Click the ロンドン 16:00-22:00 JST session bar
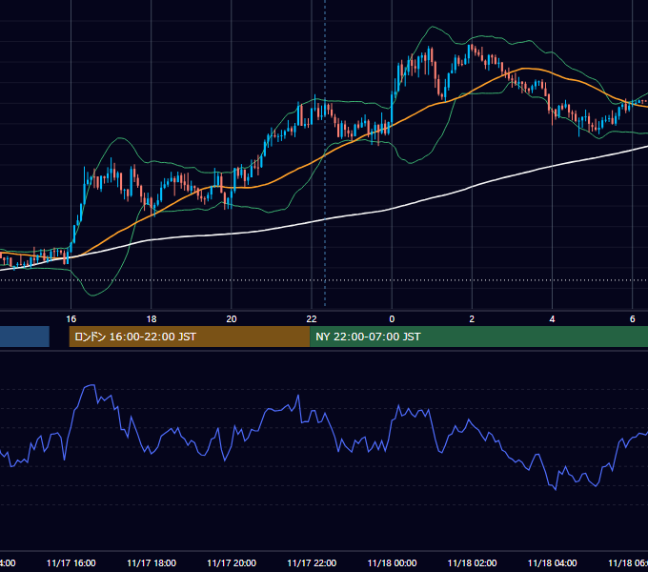 (190, 337)
